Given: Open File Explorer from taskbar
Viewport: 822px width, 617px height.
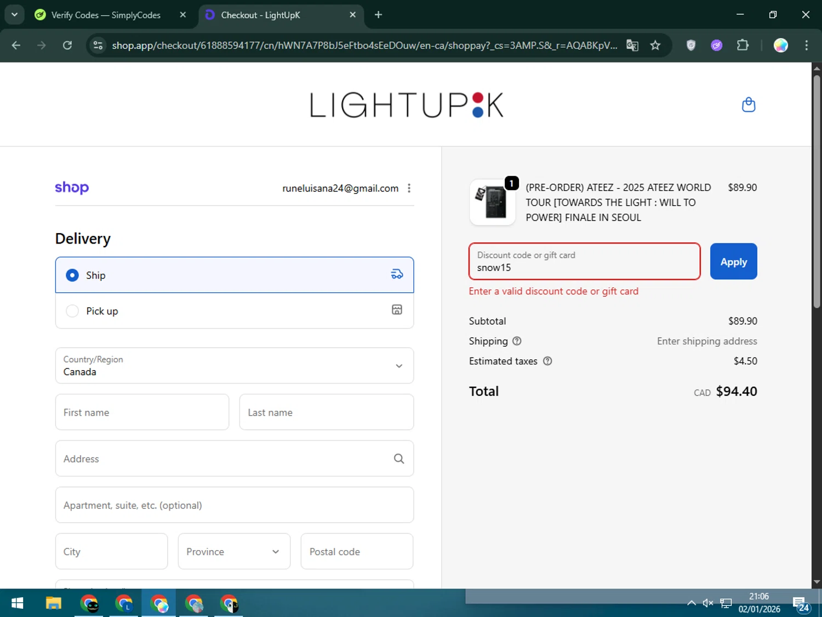Looking at the screenshot, I should pos(53,603).
